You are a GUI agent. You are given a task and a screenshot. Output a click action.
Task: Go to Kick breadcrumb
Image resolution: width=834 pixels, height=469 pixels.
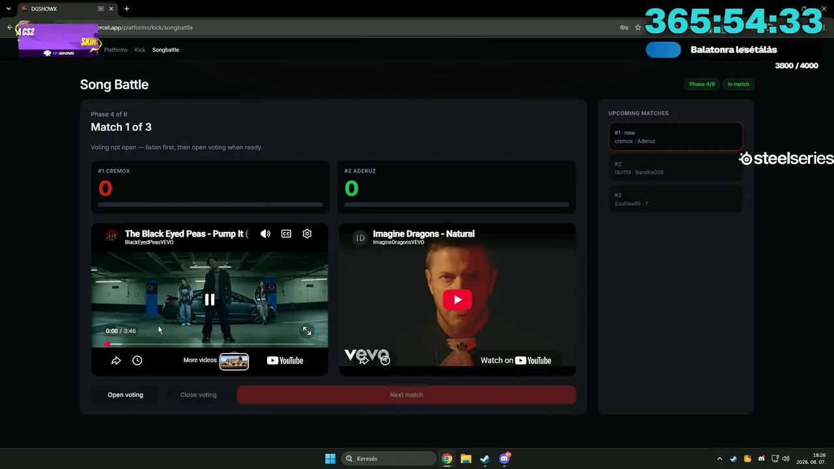pos(140,50)
